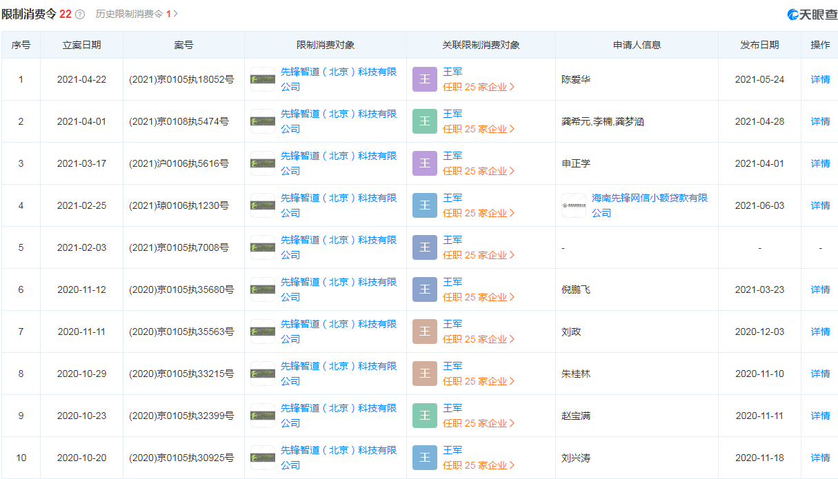Image resolution: width=838 pixels, height=479 pixels.
Task: Click the help question mark icon beside 限制消费令
Action: [80, 14]
